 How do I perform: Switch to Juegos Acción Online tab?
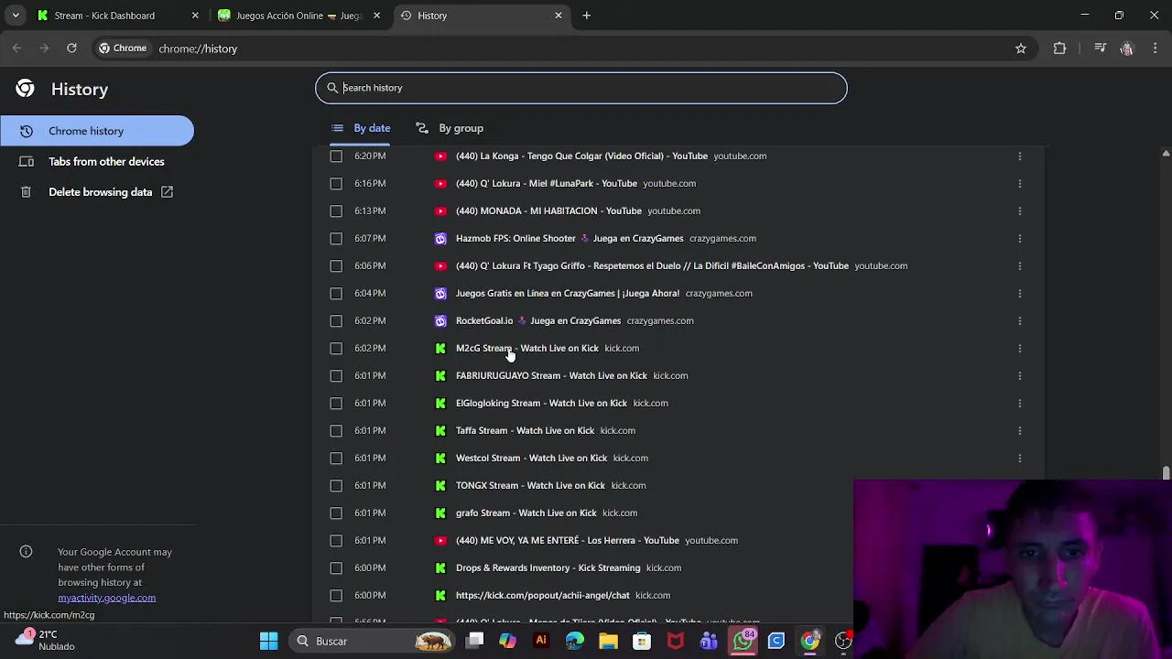coord(298,16)
